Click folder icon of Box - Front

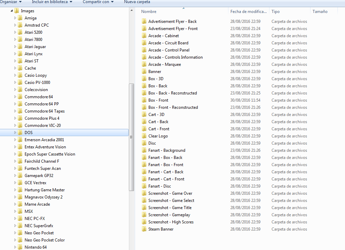144,100
